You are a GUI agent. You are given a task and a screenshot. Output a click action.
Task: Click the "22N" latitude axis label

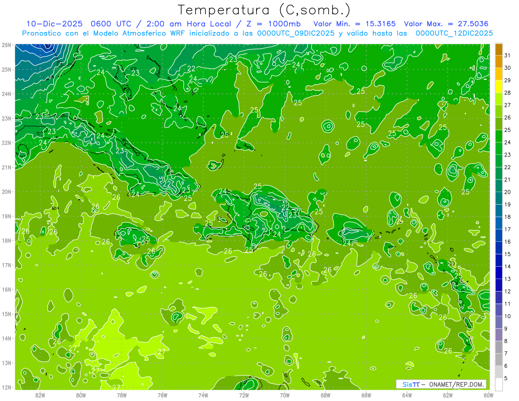tap(6, 142)
